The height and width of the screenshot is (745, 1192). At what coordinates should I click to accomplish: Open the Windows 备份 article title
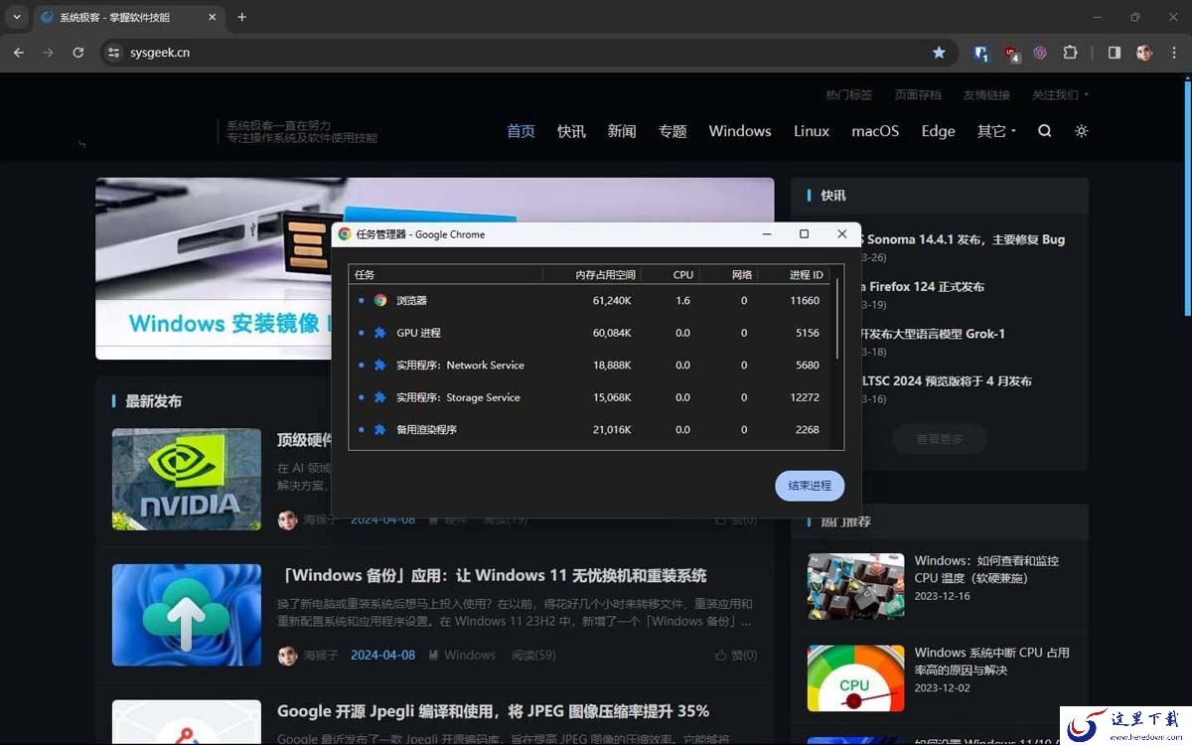(492, 575)
